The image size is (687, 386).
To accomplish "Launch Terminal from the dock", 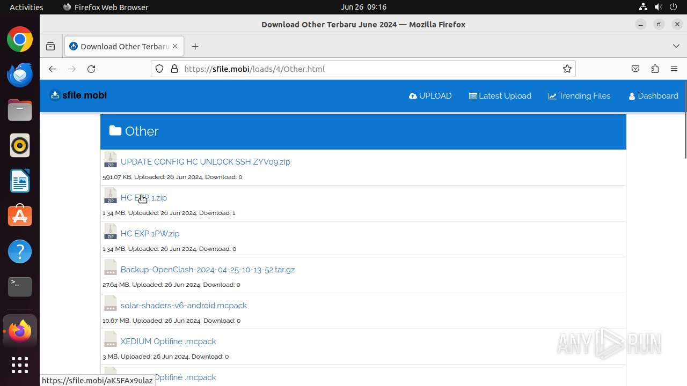I will point(20,287).
